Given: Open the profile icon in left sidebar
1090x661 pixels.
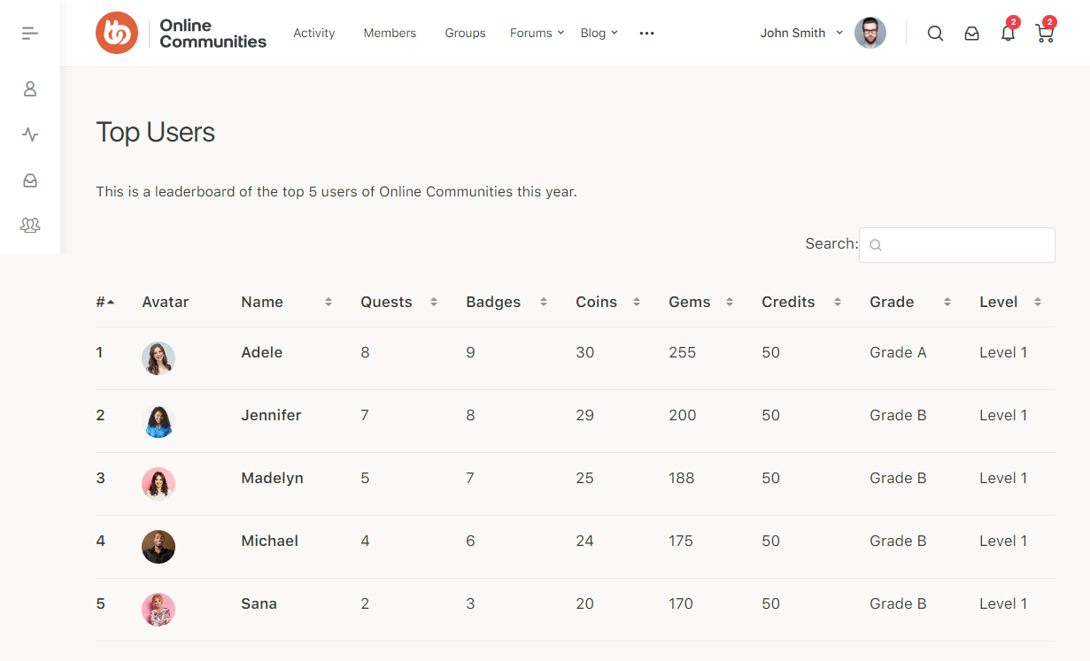Looking at the screenshot, I should coord(30,88).
